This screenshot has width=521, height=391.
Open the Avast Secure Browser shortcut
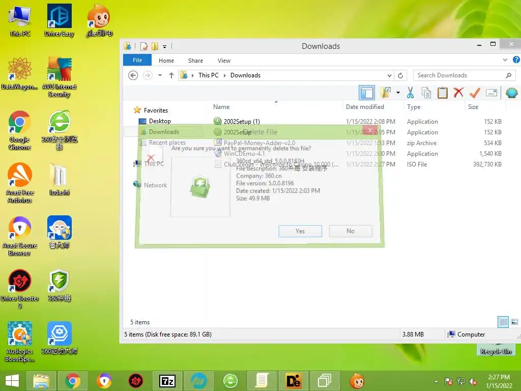[20, 236]
